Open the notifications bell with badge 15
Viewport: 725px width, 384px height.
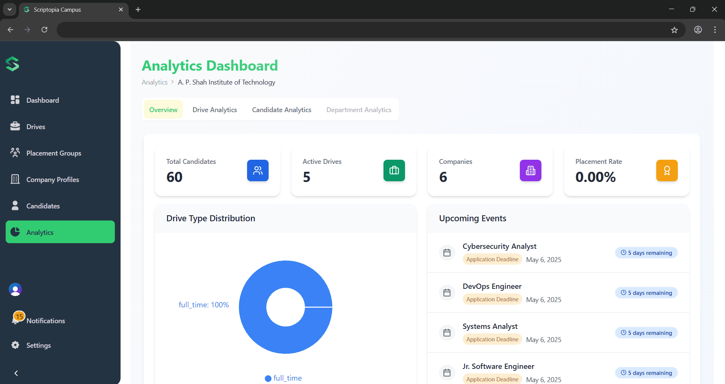click(x=16, y=320)
